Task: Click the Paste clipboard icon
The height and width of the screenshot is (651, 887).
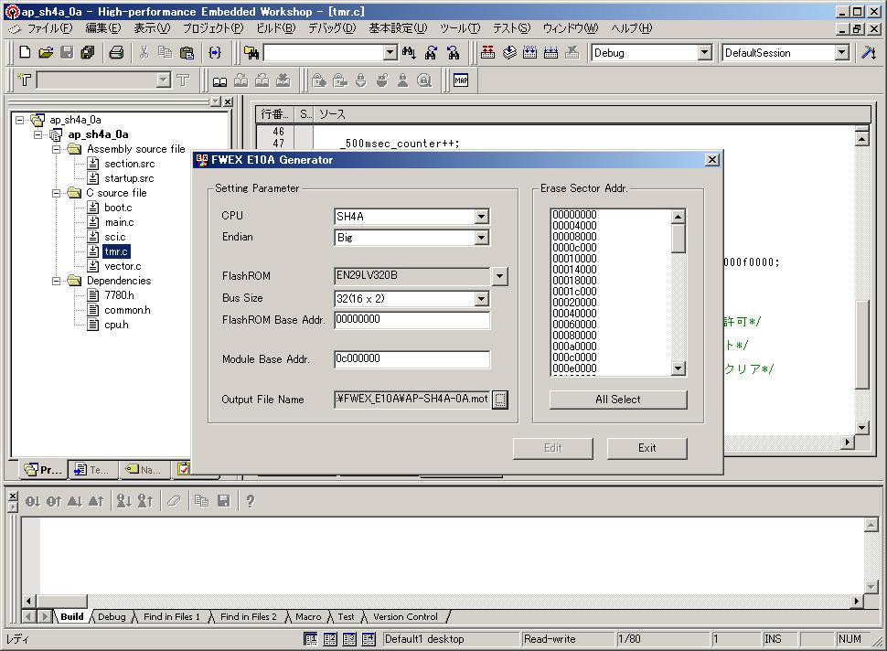Action: pos(187,53)
